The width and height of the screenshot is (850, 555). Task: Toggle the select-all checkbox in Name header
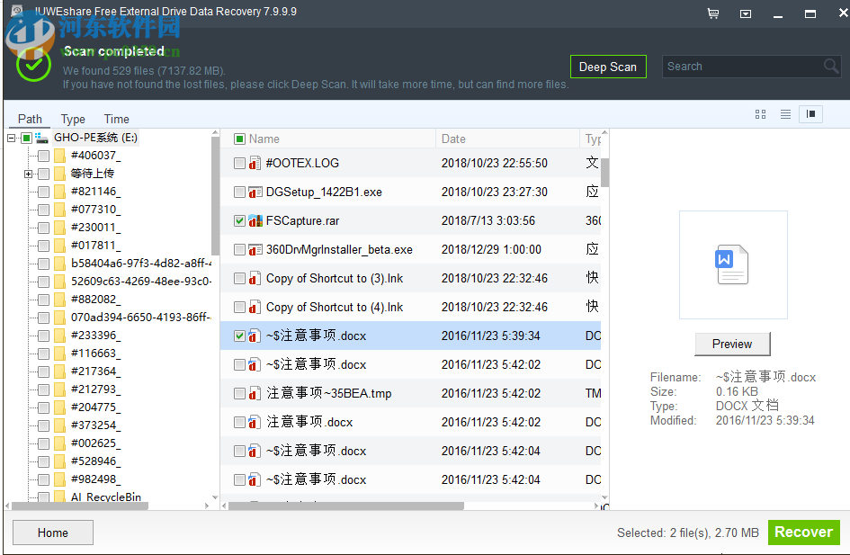(238, 138)
